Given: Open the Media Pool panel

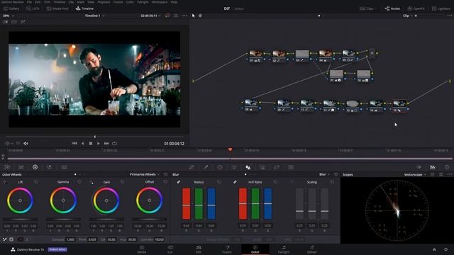Looking at the screenshot, I should [57, 8].
